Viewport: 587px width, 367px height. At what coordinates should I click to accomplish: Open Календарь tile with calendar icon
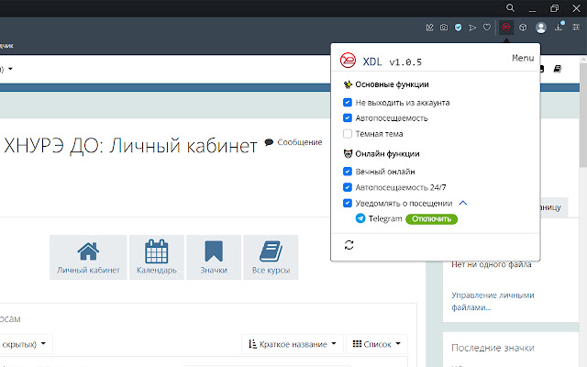(x=156, y=257)
